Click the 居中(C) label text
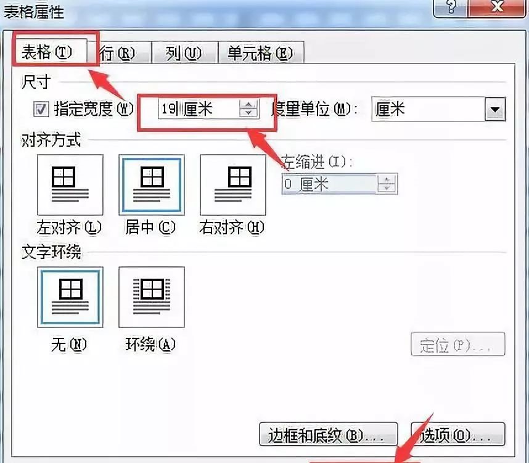 150,227
